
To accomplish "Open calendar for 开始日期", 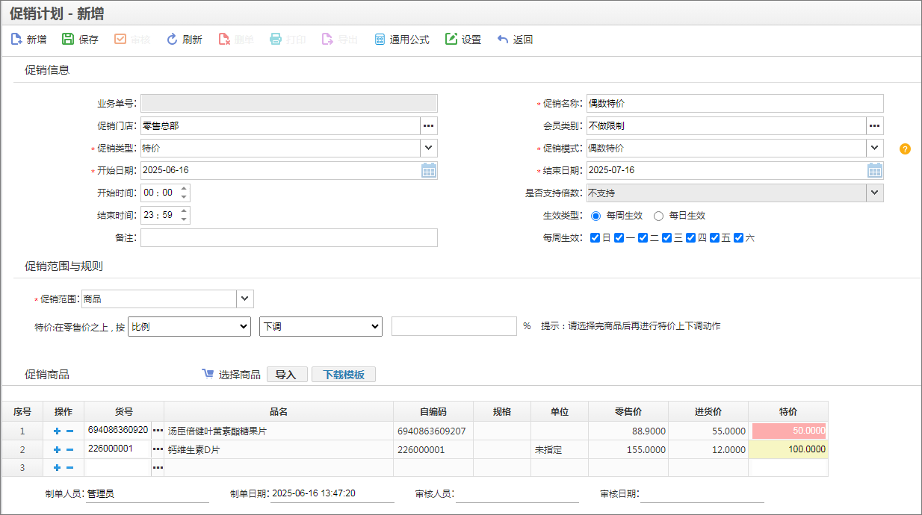I will [x=429, y=170].
